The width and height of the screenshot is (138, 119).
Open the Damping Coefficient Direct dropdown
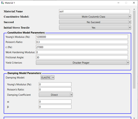click(x=56, y=95)
